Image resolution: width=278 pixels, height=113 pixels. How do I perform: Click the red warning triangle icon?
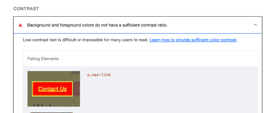tap(20, 25)
